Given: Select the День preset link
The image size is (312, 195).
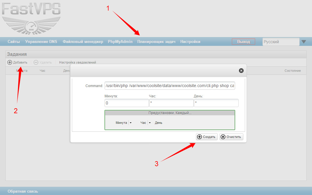Looking at the screenshot, I should point(159,123).
